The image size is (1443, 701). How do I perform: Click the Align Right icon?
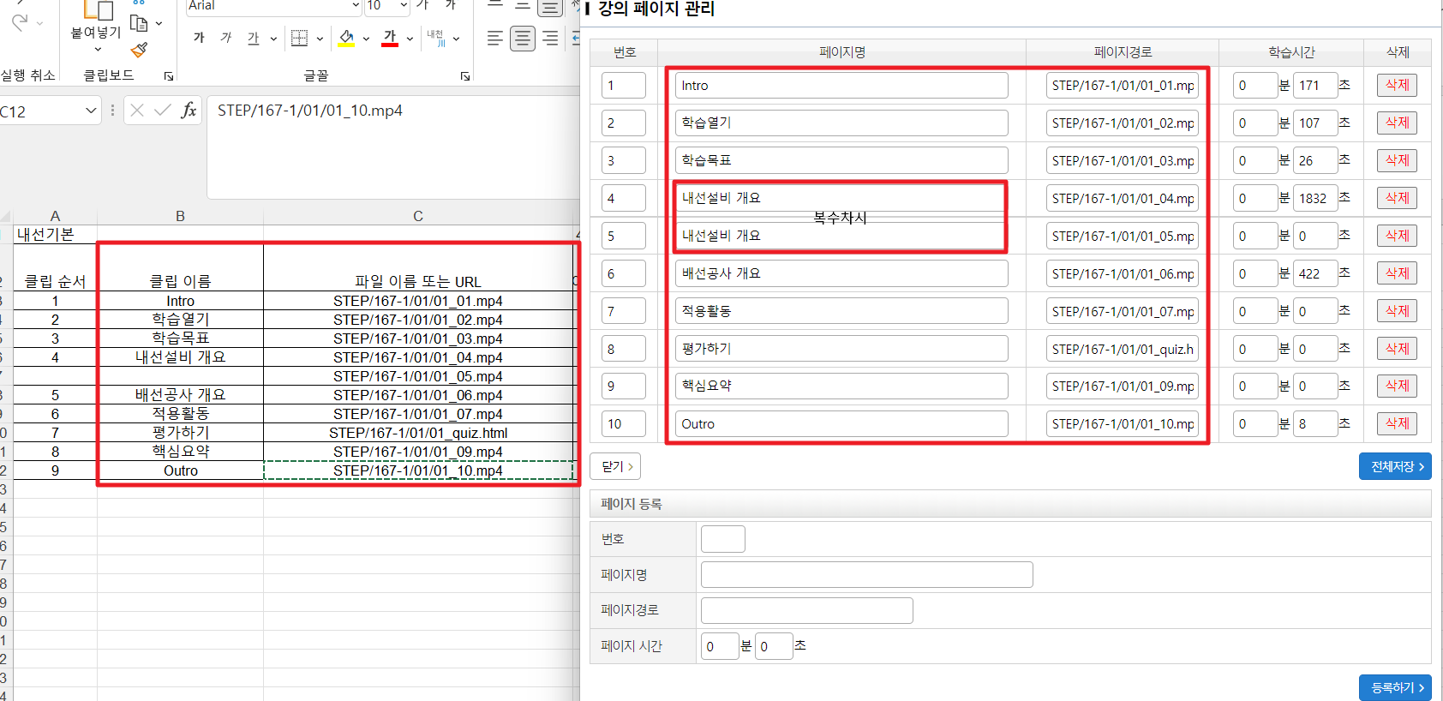(x=550, y=39)
